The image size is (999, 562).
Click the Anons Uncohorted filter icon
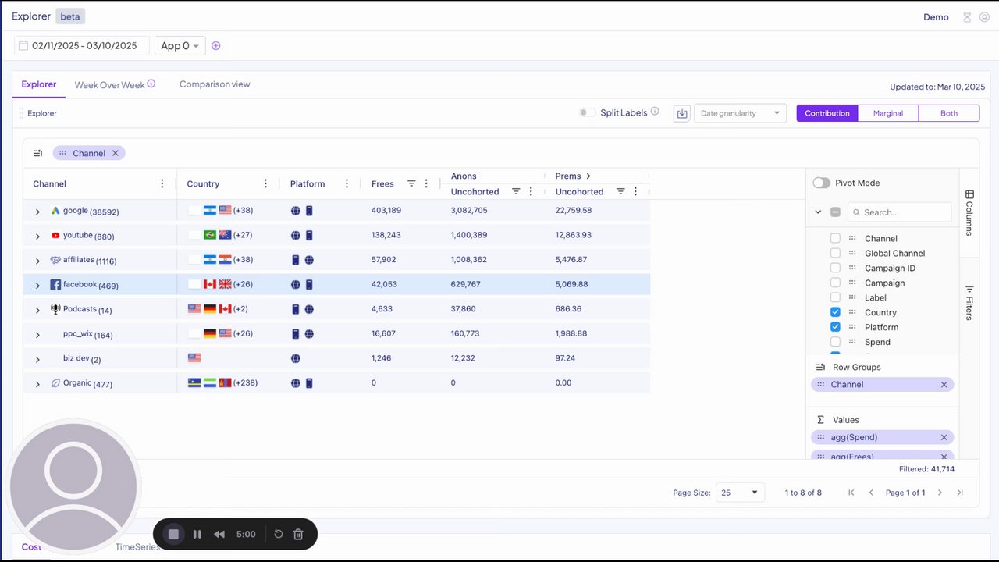(516, 191)
